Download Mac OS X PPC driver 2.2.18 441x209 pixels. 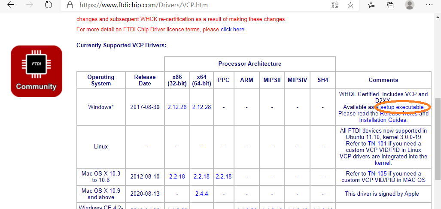pos(224,176)
